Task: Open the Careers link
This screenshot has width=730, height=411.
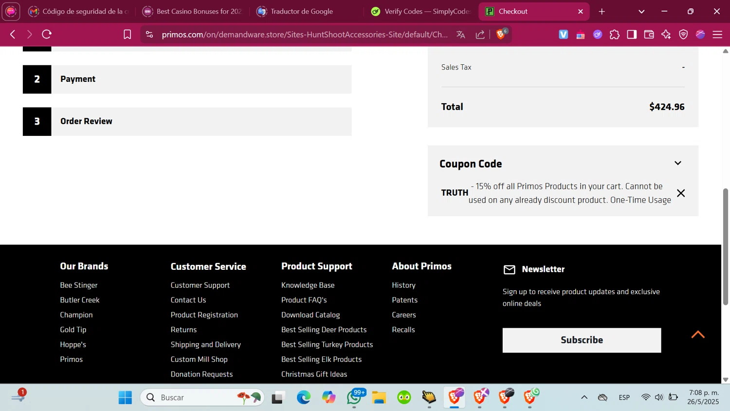Action: [404, 315]
